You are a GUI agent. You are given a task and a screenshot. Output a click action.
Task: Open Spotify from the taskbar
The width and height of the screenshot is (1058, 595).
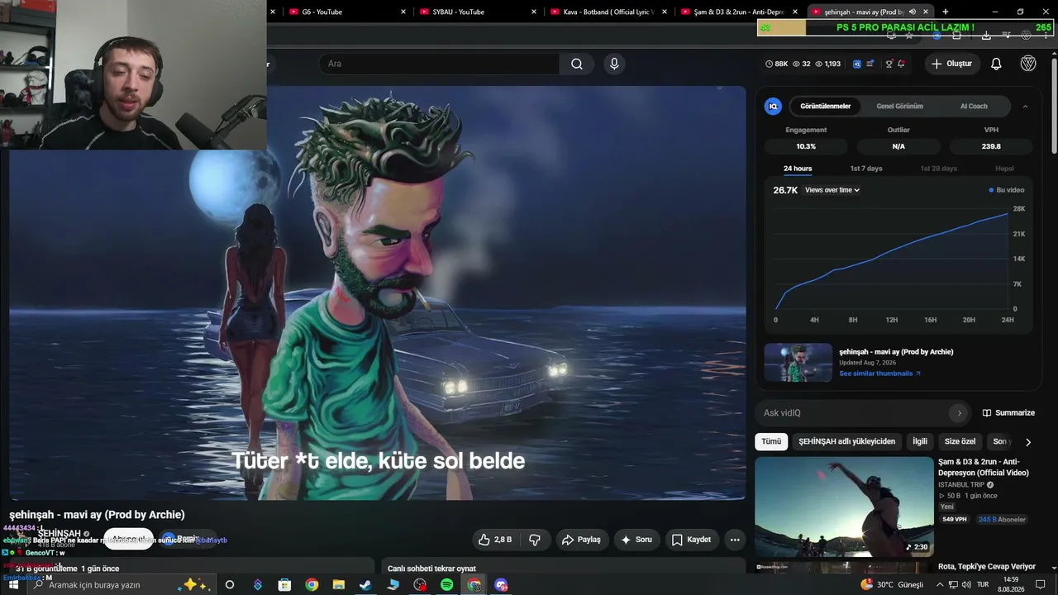[x=447, y=585]
